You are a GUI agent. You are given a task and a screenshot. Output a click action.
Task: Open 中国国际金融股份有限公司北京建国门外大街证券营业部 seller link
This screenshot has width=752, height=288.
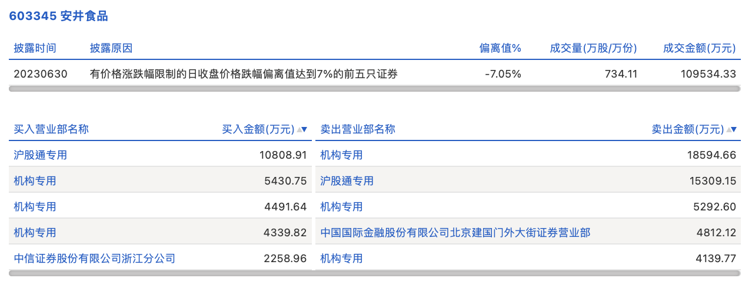(455, 232)
